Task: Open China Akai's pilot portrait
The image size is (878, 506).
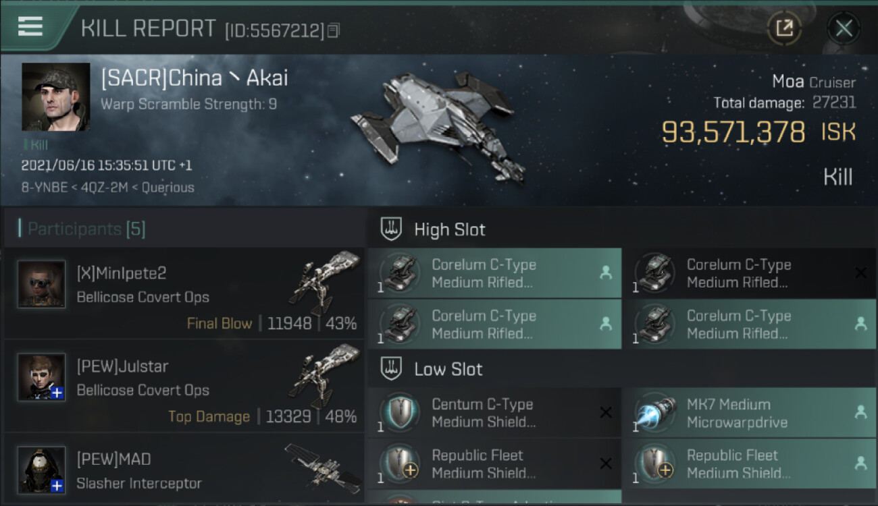Action: (55, 96)
